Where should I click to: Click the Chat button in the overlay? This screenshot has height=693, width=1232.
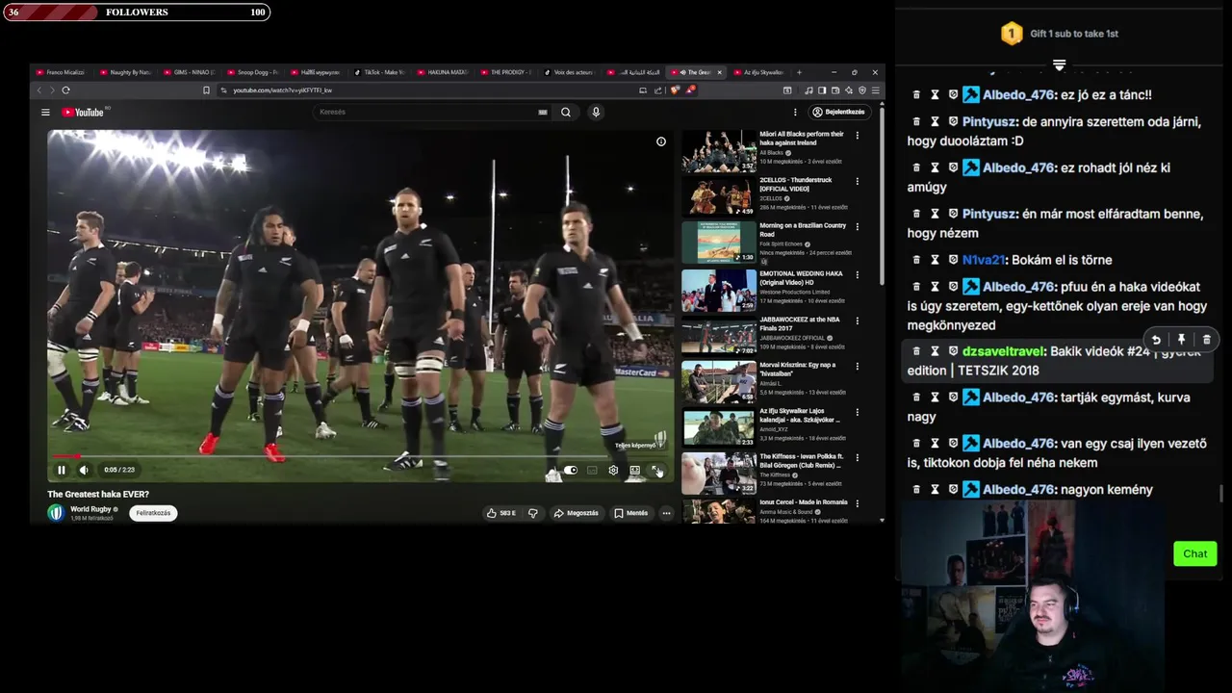click(1194, 553)
